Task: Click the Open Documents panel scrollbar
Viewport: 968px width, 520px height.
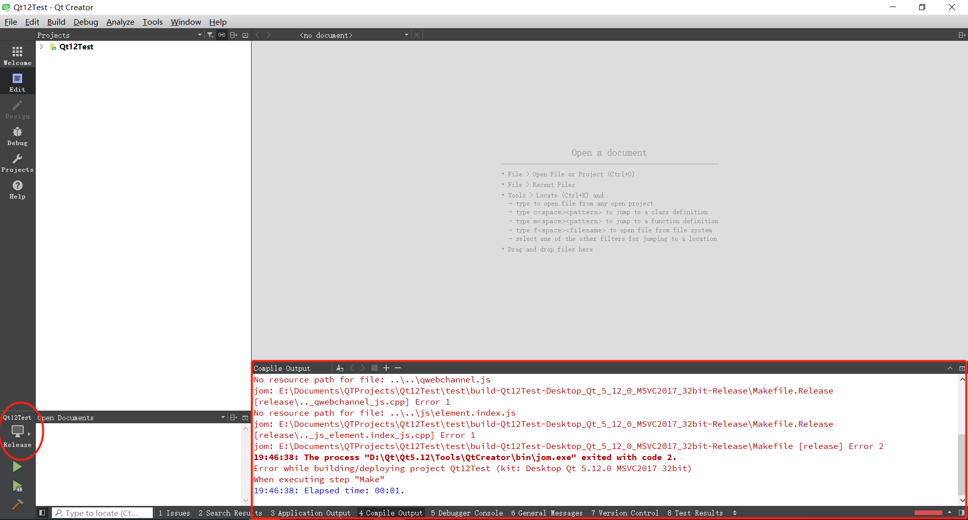Action: [x=246, y=465]
